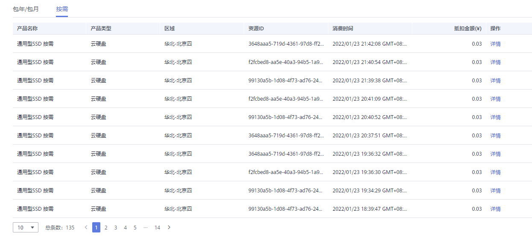Image resolution: width=532 pixels, height=238 pixels.
Task: Jump to page 5
Action: tap(135, 228)
